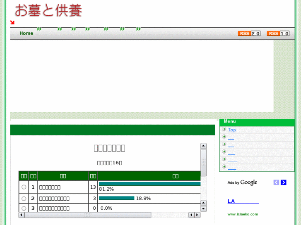Open the Home navigation item
This screenshot has height=225, width=301.
click(26, 33)
